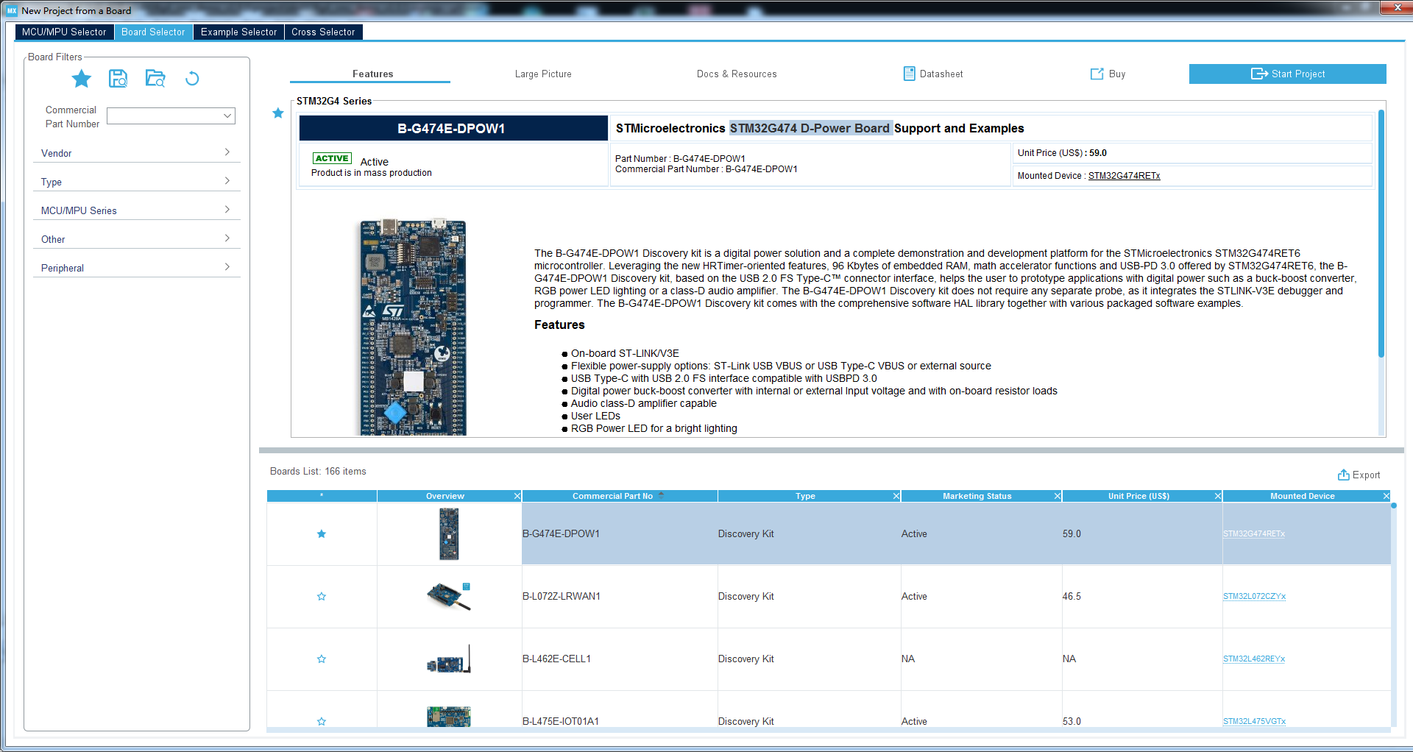The image size is (1413, 752).
Task: Expand the Peripheral filter section
Action: point(136,267)
